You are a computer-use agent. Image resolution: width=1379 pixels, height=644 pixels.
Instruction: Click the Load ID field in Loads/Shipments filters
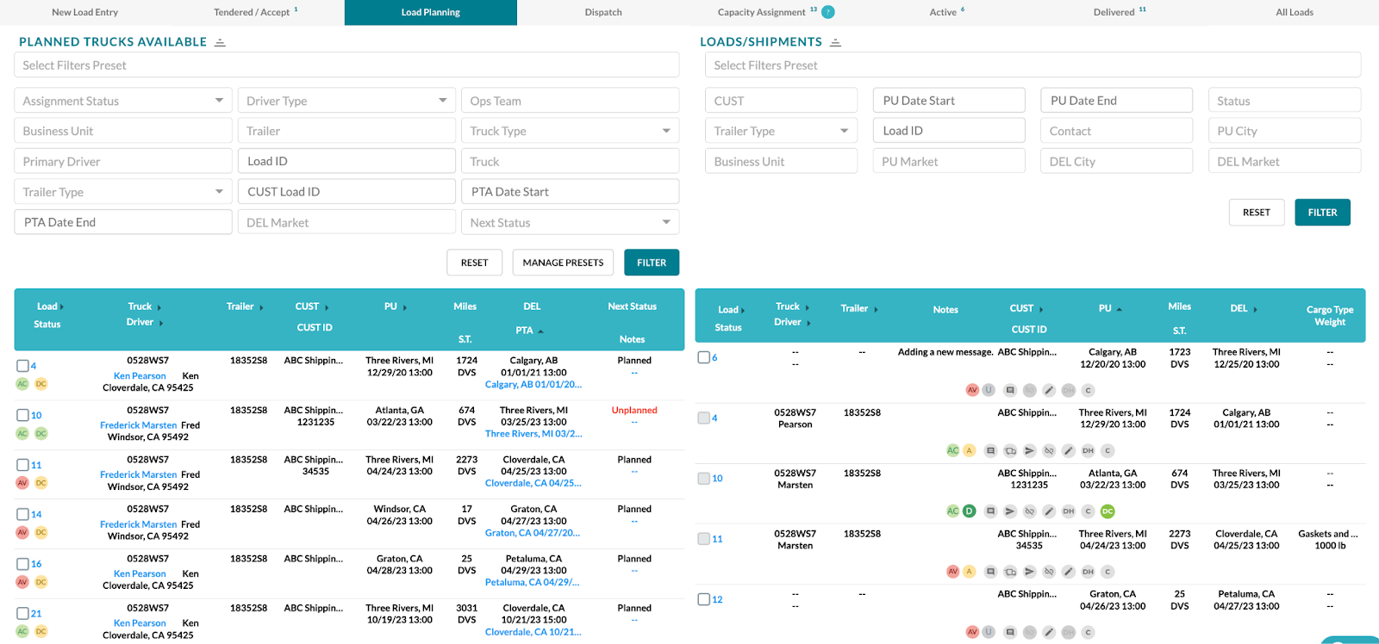click(949, 131)
